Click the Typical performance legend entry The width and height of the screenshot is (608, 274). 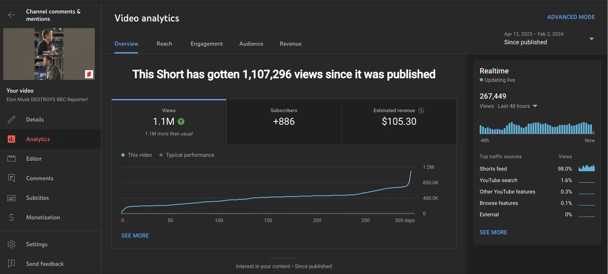pyautogui.click(x=187, y=155)
